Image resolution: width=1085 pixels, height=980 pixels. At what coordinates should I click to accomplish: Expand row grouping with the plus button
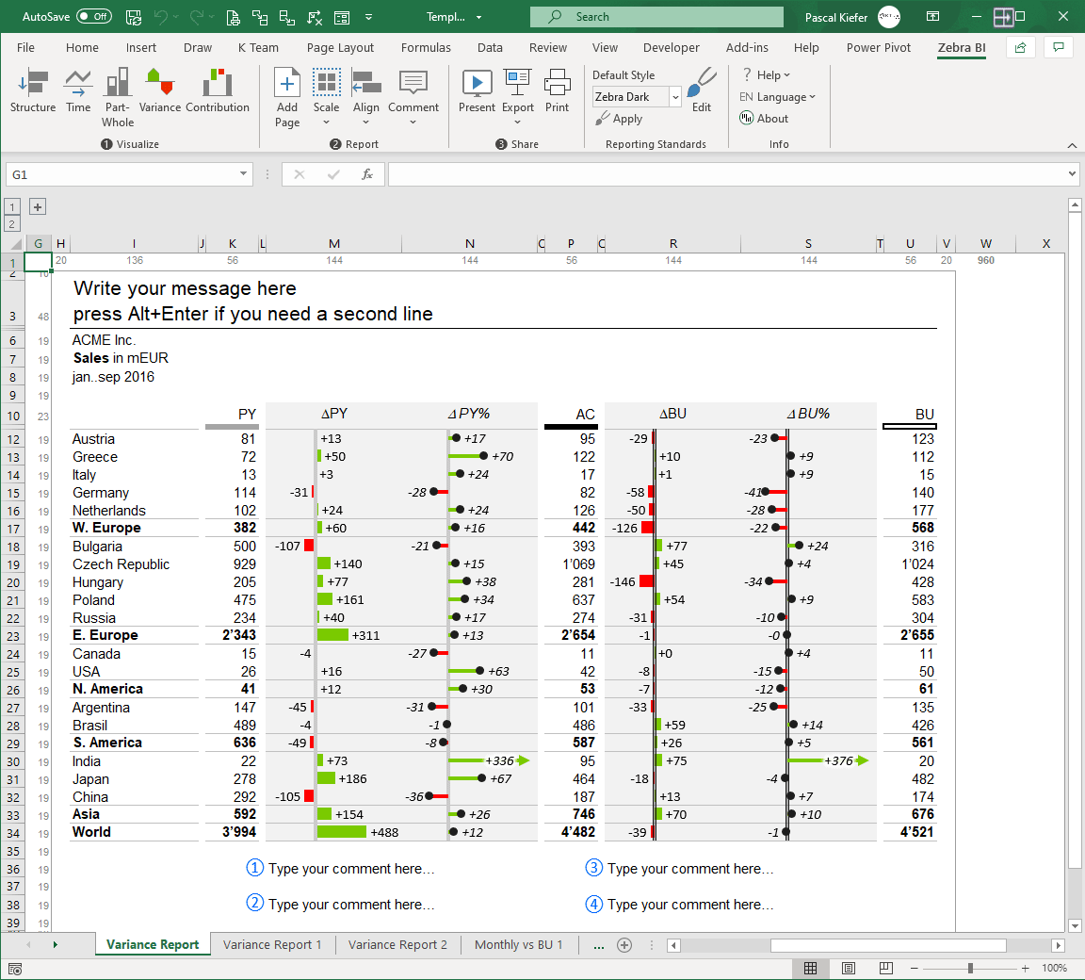37,206
